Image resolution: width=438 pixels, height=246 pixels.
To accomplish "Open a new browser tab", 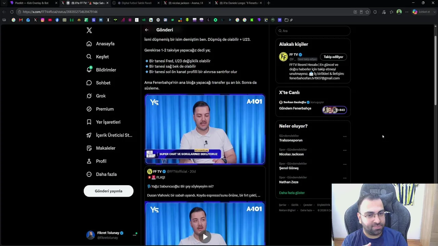I will tap(269, 3).
